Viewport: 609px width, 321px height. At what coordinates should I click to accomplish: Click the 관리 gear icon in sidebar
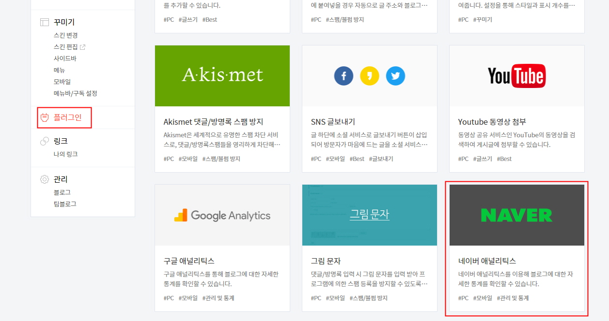(x=45, y=179)
